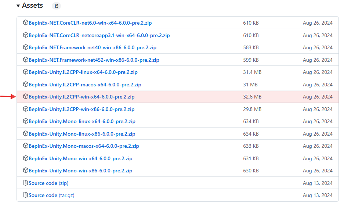Download BepInEx-Unity.IL2CPP-win-x86 zip
Image resolution: width=344 pixels, height=204 pixels.
[82, 109]
